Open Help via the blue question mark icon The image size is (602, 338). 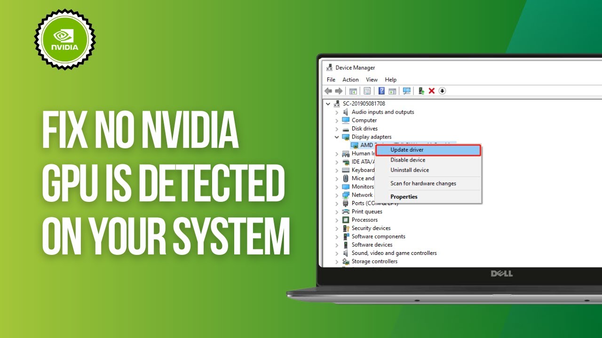pyautogui.click(x=382, y=91)
